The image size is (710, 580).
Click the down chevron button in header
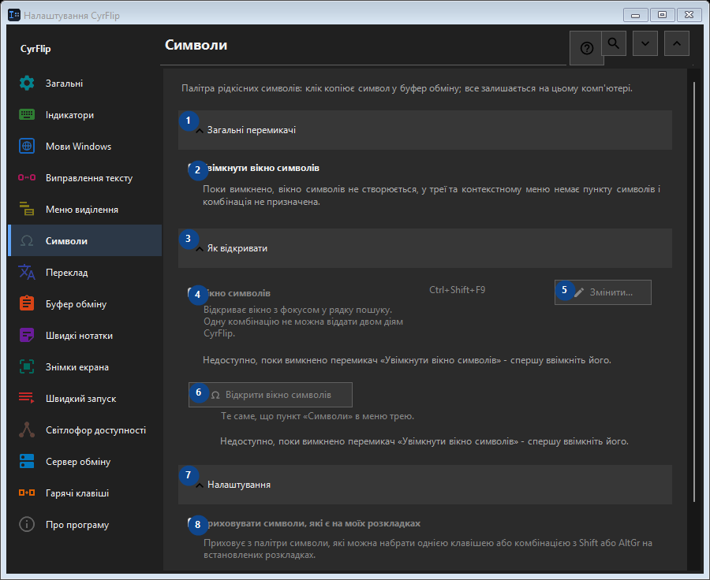(645, 43)
